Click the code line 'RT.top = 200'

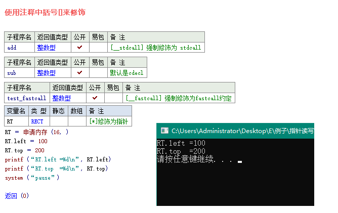pos(25,150)
